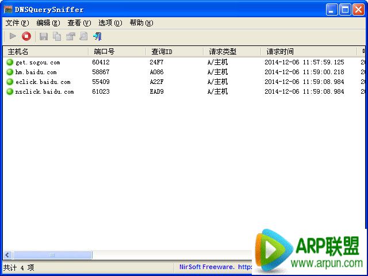Sort by the 请求类型 column header
Viewport: 368px width, 276px height.
pyautogui.click(x=232, y=51)
